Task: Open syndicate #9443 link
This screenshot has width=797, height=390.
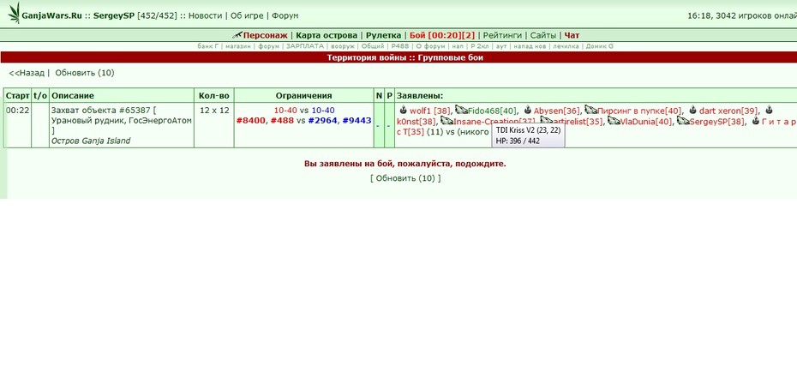Action: click(357, 121)
